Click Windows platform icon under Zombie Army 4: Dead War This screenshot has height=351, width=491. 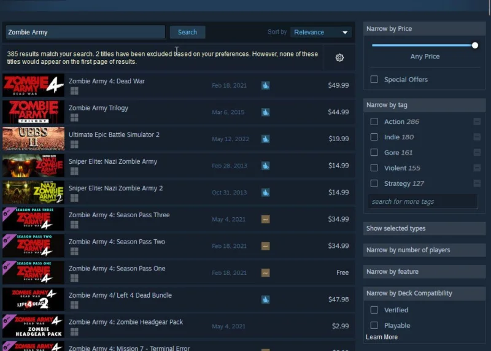74,91
